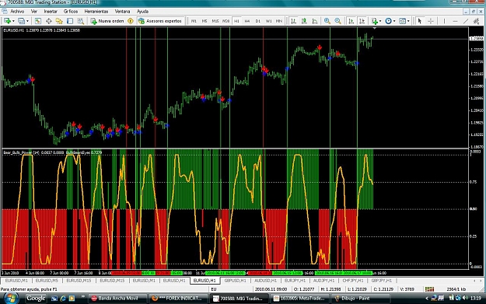
Task: Open the Gráficos menu
Action: tap(71, 12)
